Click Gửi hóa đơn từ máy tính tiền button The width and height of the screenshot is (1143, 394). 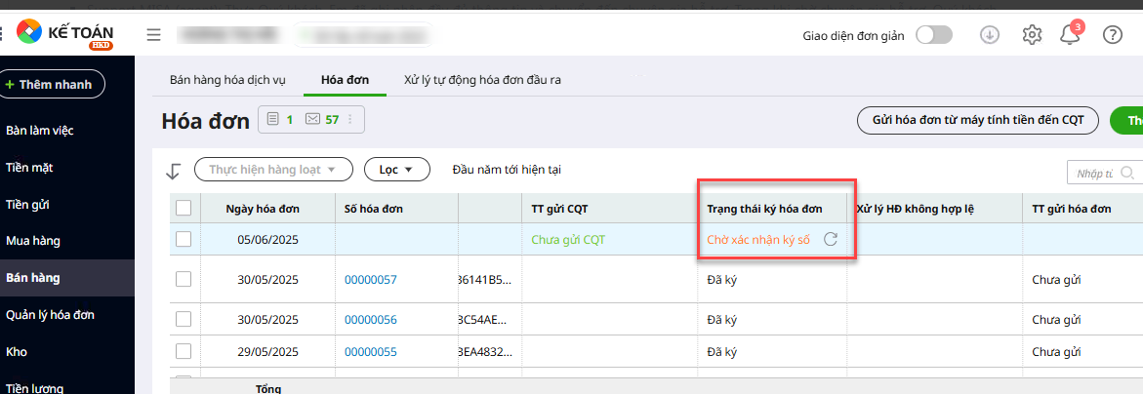[x=977, y=120]
